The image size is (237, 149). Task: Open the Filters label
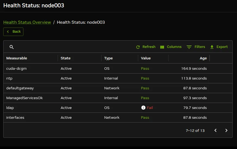[x=200, y=47]
